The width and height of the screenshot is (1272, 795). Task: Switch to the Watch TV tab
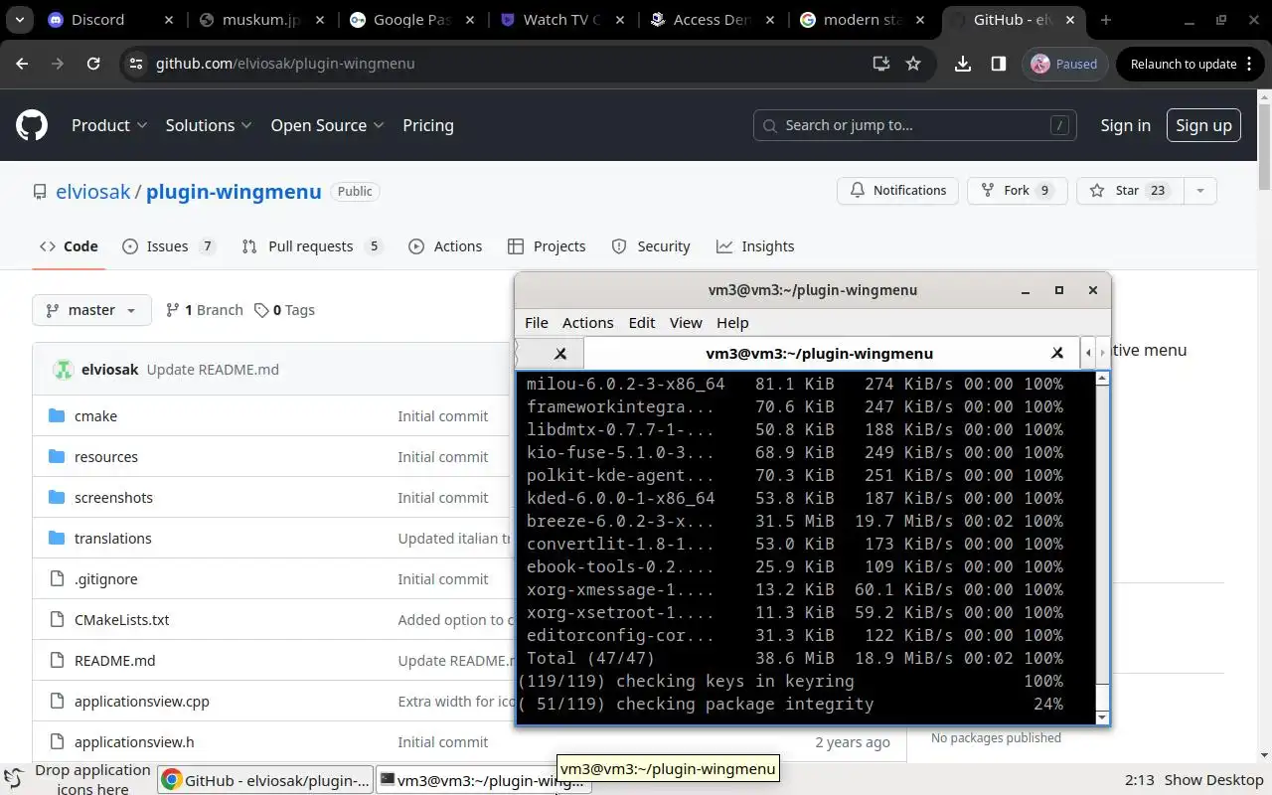click(x=562, y=20)
